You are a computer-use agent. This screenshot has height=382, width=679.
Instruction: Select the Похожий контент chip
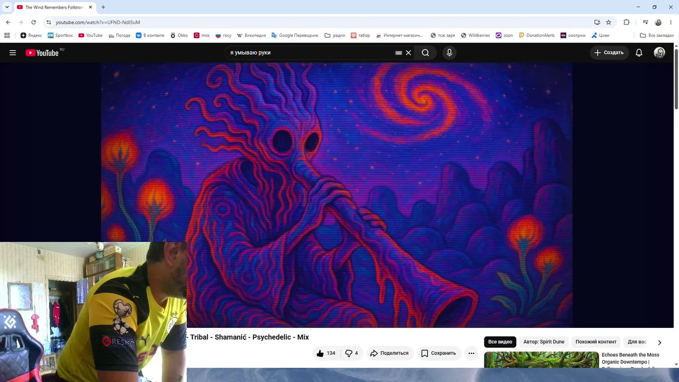tap(596, 342)
